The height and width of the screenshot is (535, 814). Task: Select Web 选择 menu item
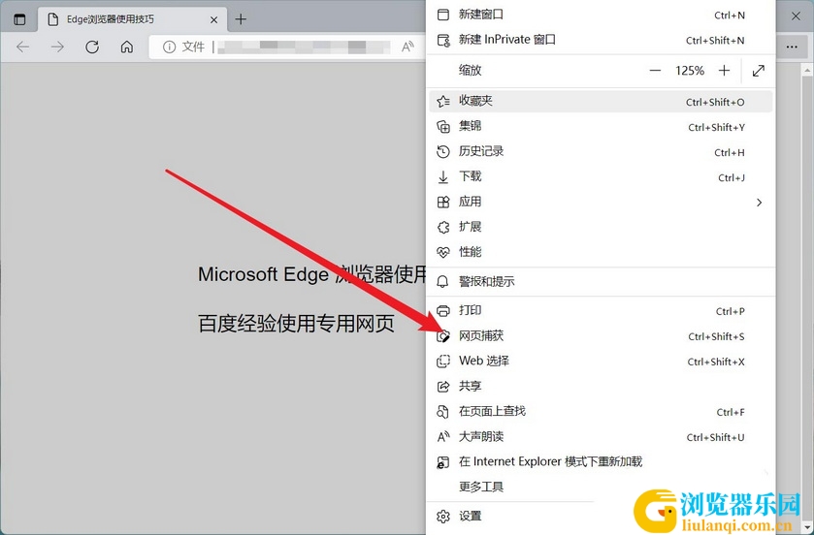pyautogui.click(x=601, y=362)
